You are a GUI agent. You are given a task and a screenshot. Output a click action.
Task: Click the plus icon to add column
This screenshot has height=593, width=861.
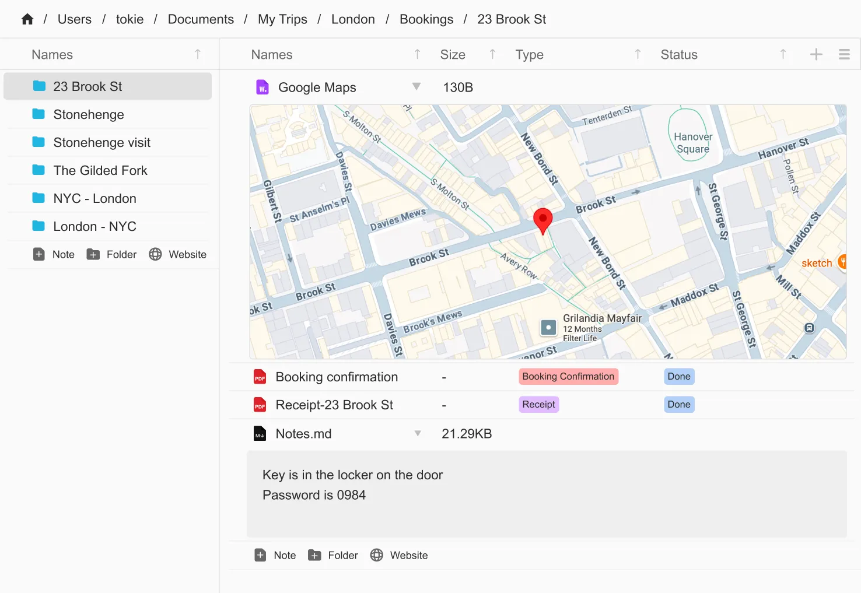click(816, 54)
